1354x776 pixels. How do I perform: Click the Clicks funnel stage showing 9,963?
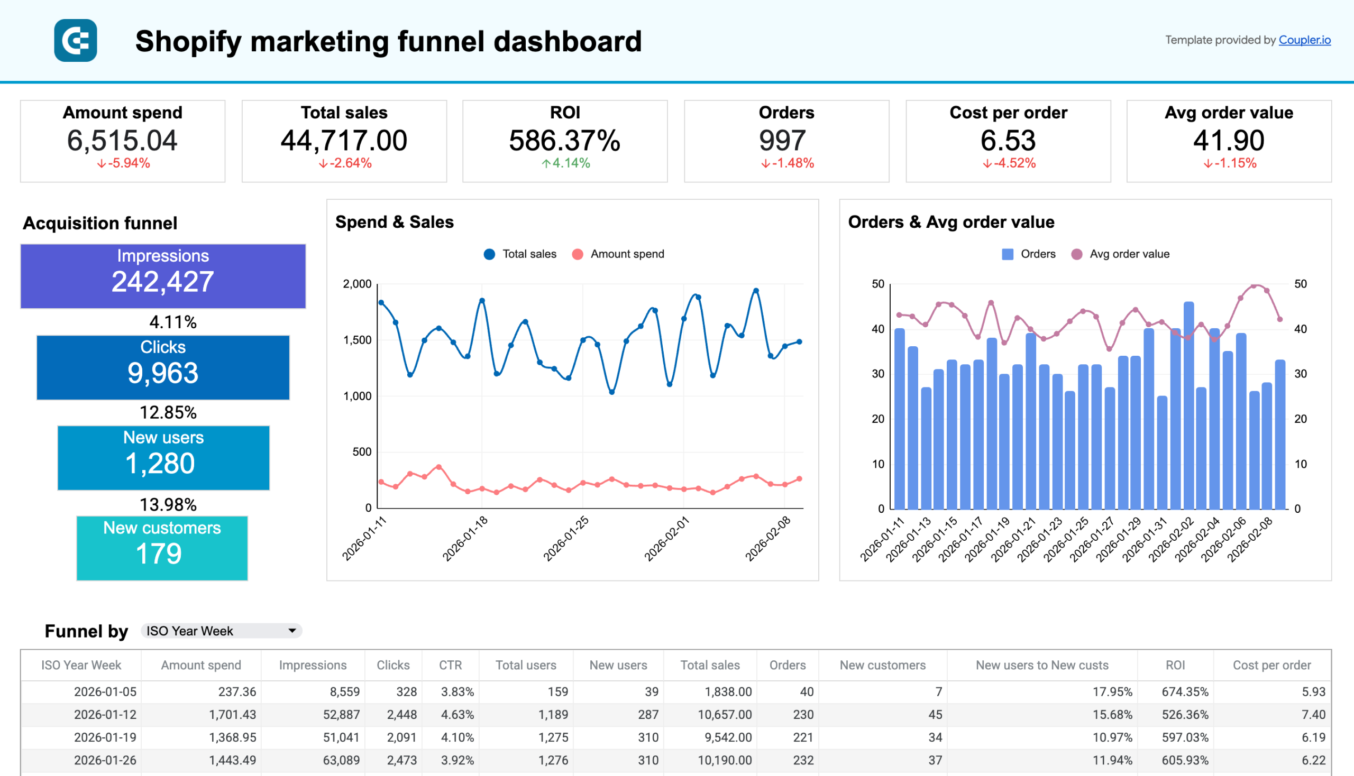163,367
